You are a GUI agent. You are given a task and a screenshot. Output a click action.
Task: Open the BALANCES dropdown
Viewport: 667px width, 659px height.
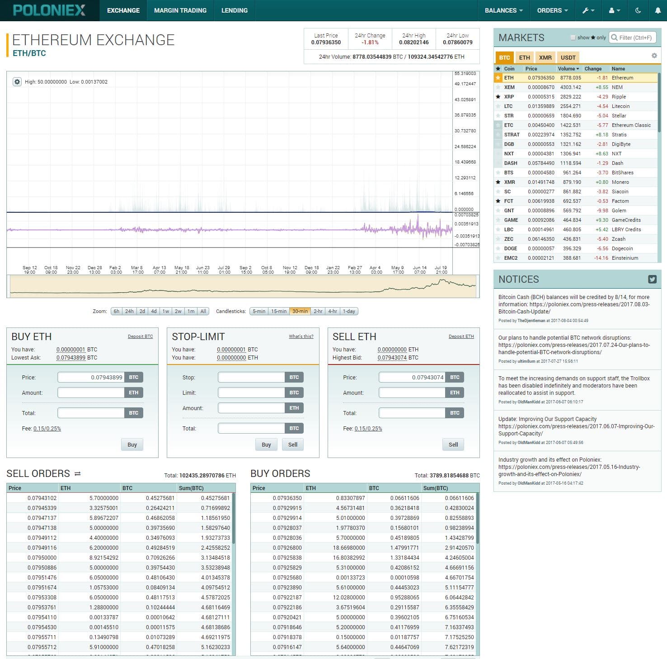tap(503, 10)
